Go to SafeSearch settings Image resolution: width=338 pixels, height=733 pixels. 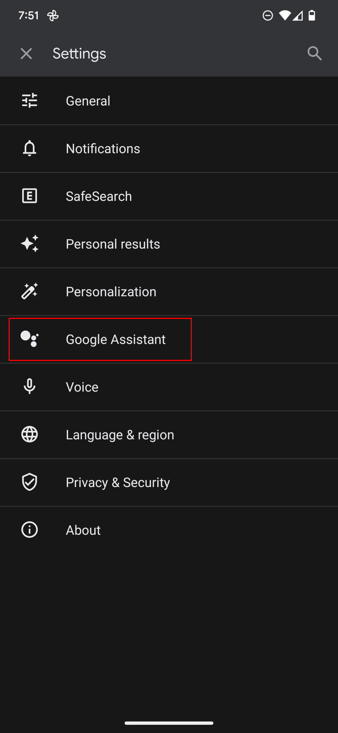click(x=99, y=196)
